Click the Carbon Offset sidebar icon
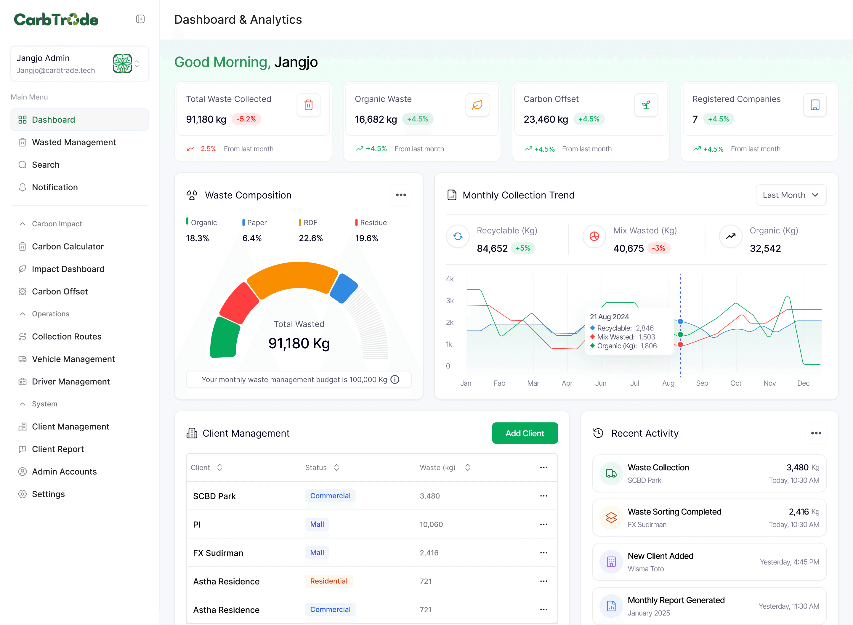This screenshot has width=853, height=625. [x=22, y=291]
